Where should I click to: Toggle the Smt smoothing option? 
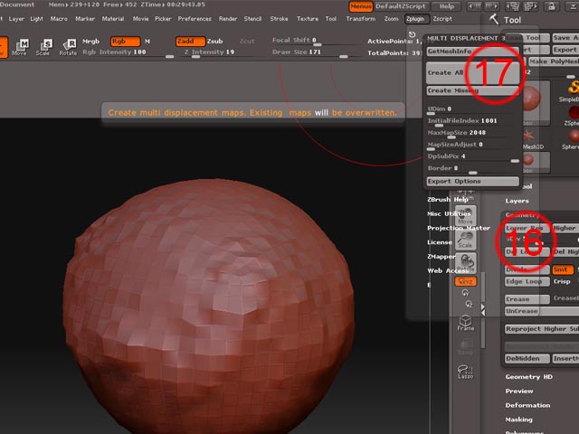click(563, 269)
